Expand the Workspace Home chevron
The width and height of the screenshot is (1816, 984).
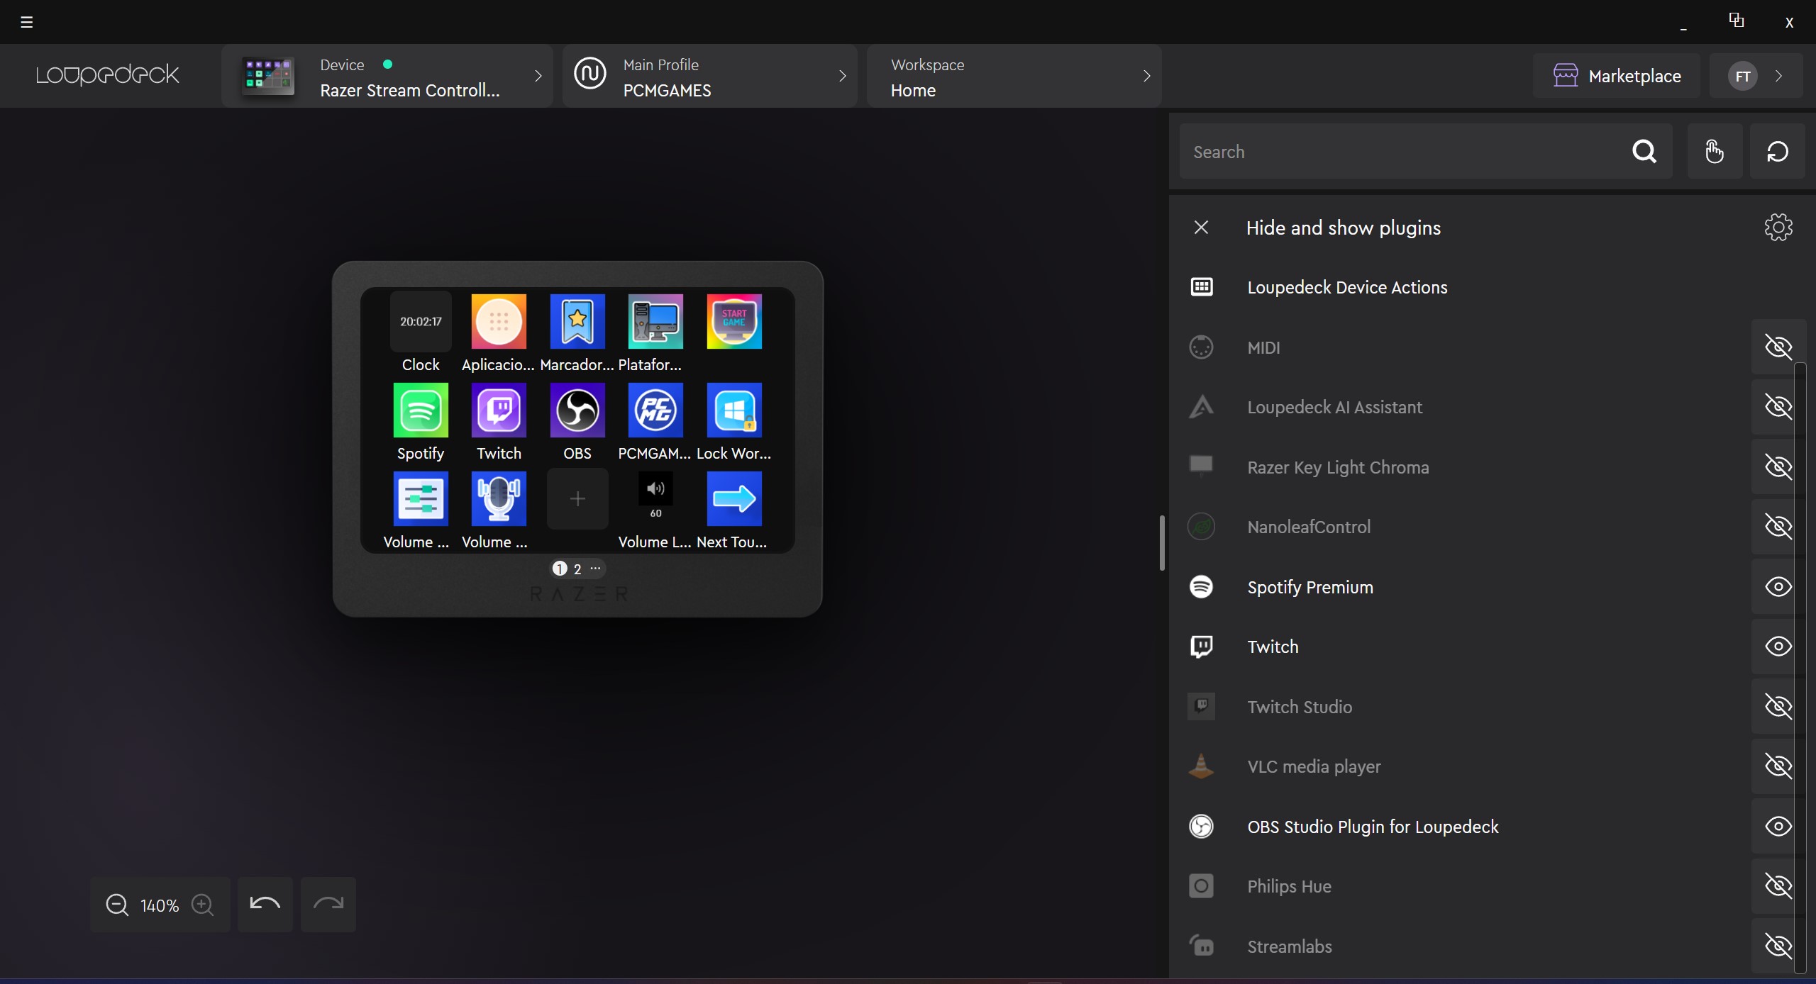1146,76
